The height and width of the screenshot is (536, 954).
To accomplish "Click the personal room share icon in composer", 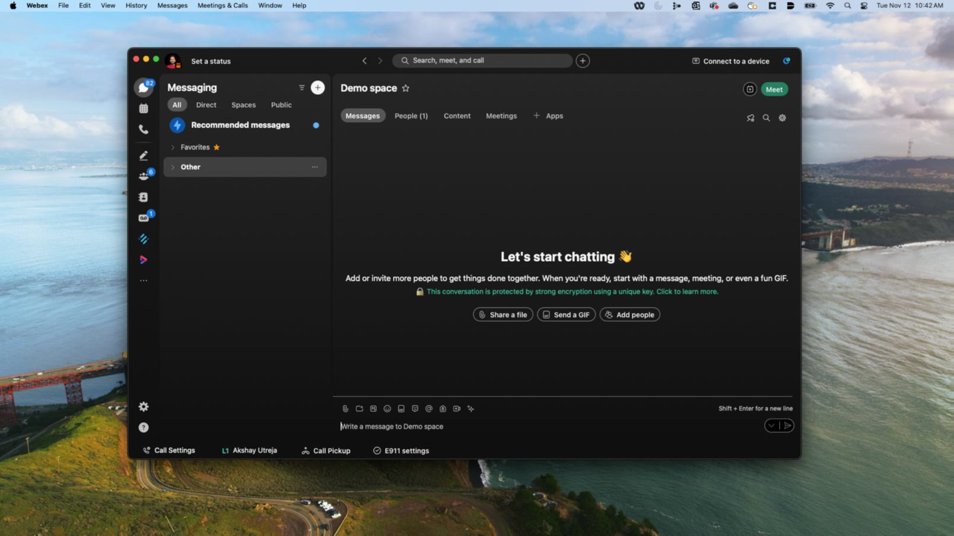I will pyautogui.click(x=443, y=408).
